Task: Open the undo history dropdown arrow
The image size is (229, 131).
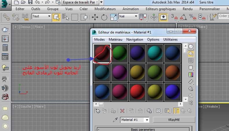Action: click(42, 2)
